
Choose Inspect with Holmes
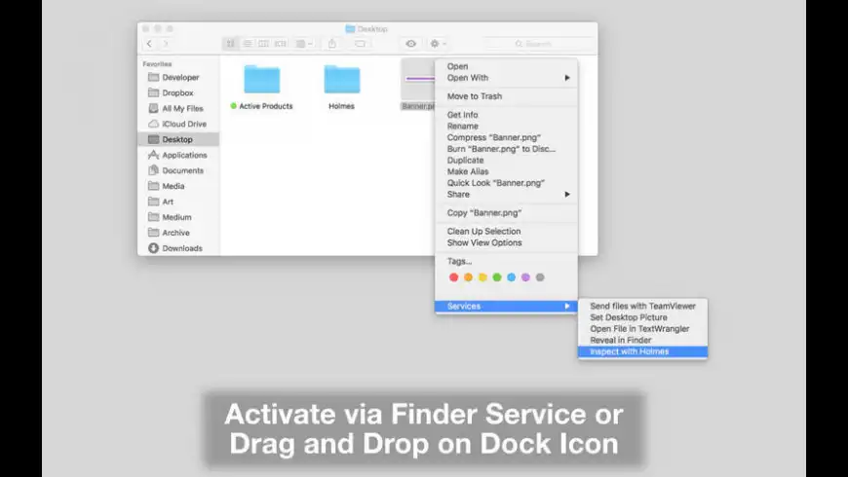click(642, 351)
